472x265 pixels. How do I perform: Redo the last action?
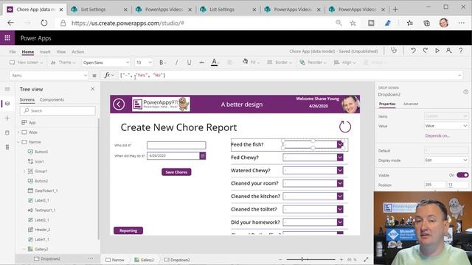tap(425, 51)
